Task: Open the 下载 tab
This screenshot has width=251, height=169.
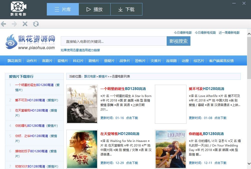Action: (x=126, y=9)
